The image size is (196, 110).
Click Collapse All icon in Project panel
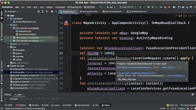(47, 12)
